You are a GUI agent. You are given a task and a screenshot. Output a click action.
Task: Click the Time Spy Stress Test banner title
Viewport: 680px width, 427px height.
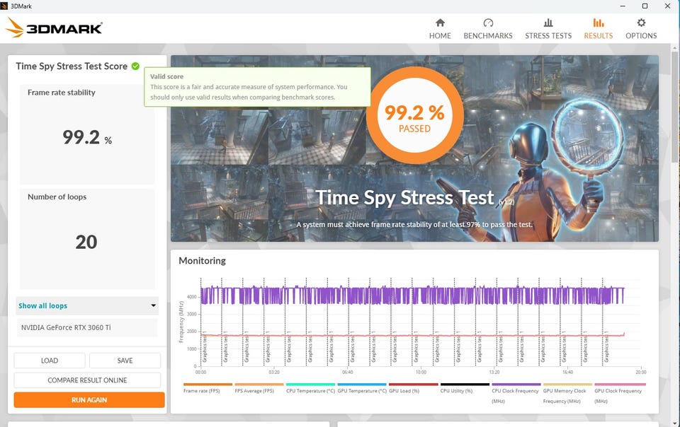(x=404, y=198)
